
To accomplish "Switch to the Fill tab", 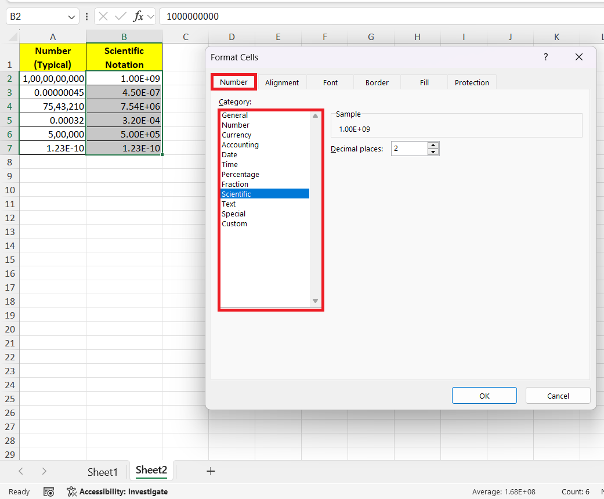I will tap(424, 82).
